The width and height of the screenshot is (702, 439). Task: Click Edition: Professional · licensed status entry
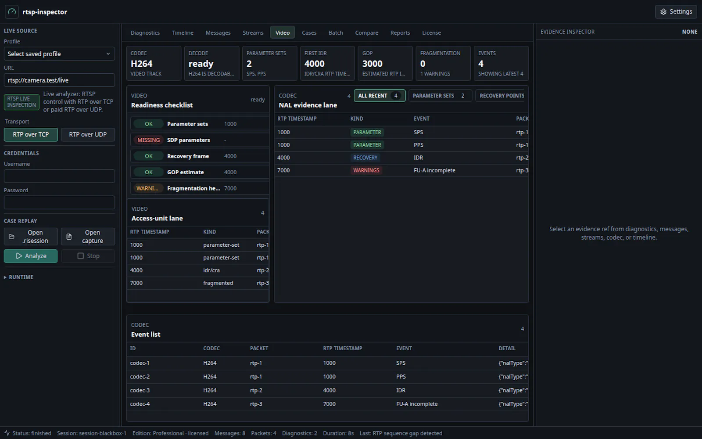click(171, 433)
